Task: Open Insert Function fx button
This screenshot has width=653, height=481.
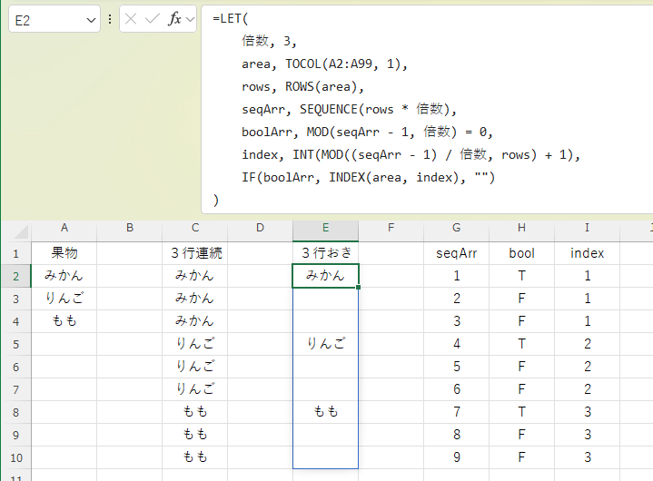Action: pos(174,19)
